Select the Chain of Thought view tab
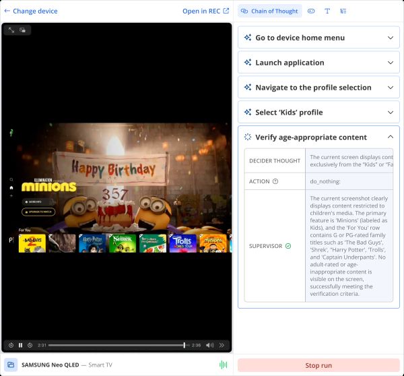 pos(269,11)
